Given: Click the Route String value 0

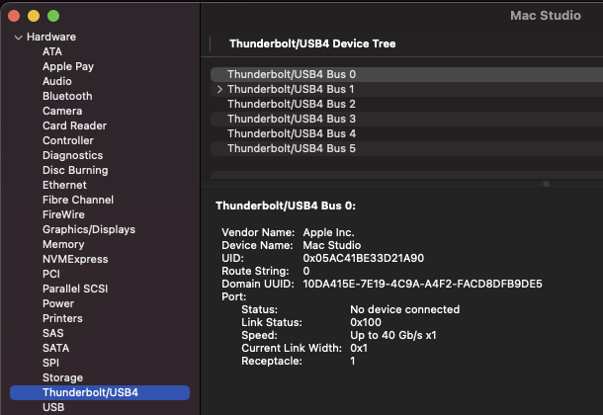Looking at the screenshot, I should pyautogui.click(x=306, y=271).
